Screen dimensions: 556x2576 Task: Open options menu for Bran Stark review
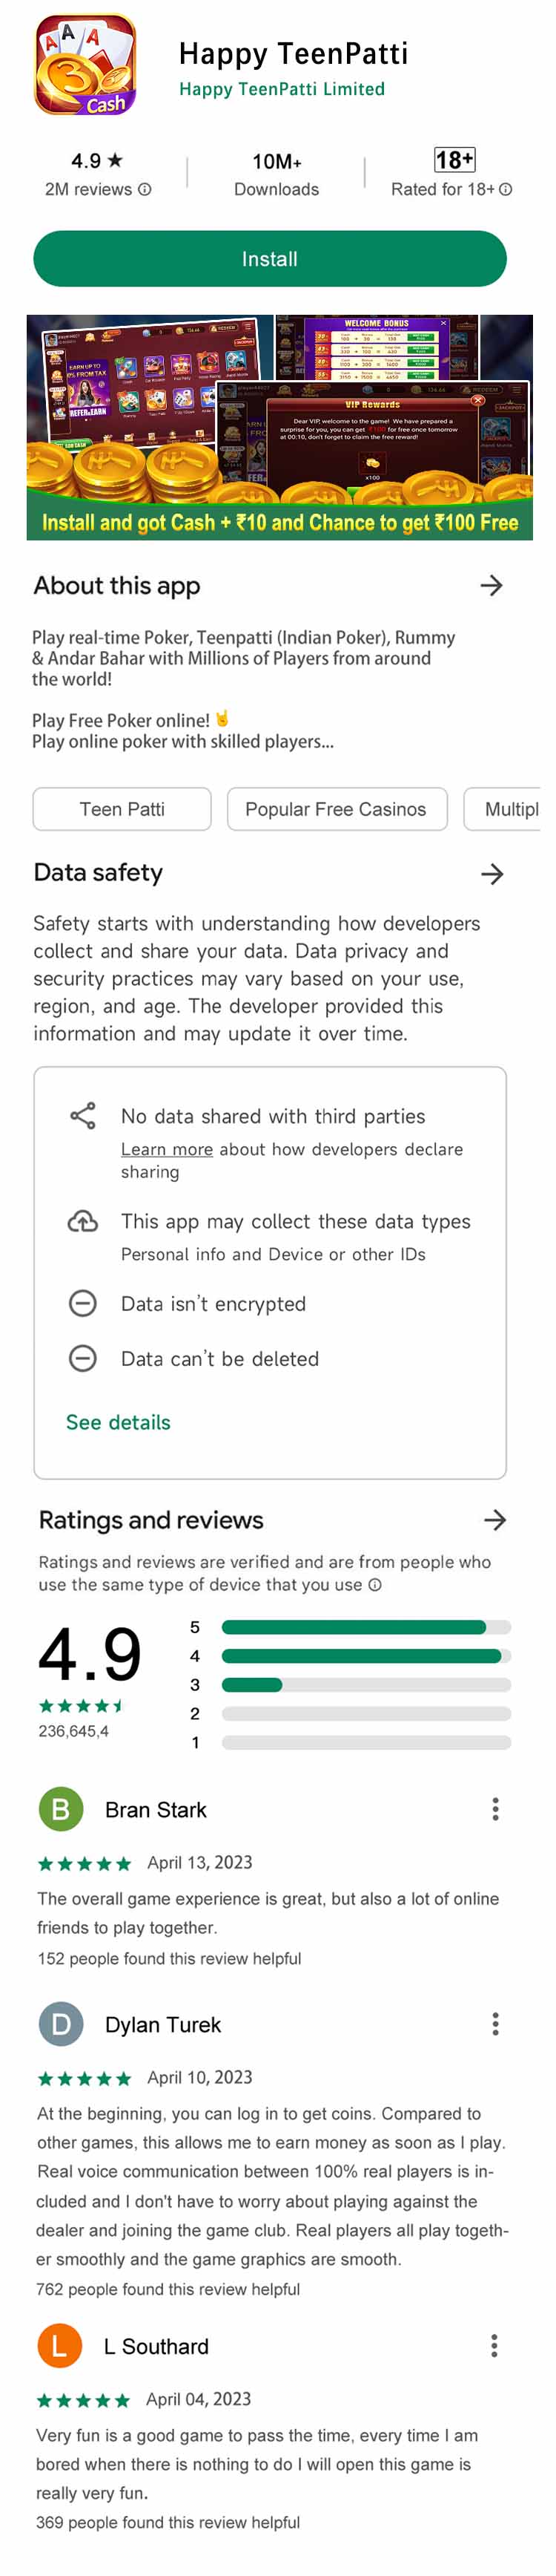[x=495, y=1809]
